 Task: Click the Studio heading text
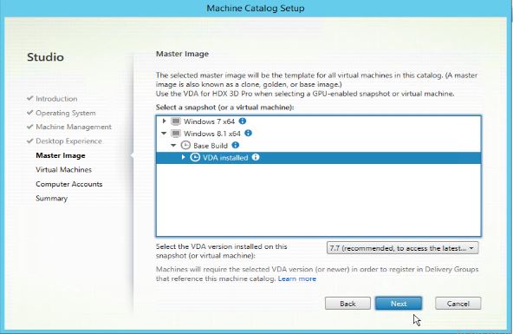pyautogui.click(x=45, y=57)
